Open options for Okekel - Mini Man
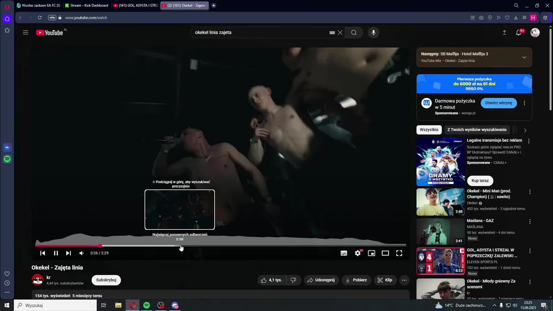Screen dimensions: 553x311 (530, 192)
